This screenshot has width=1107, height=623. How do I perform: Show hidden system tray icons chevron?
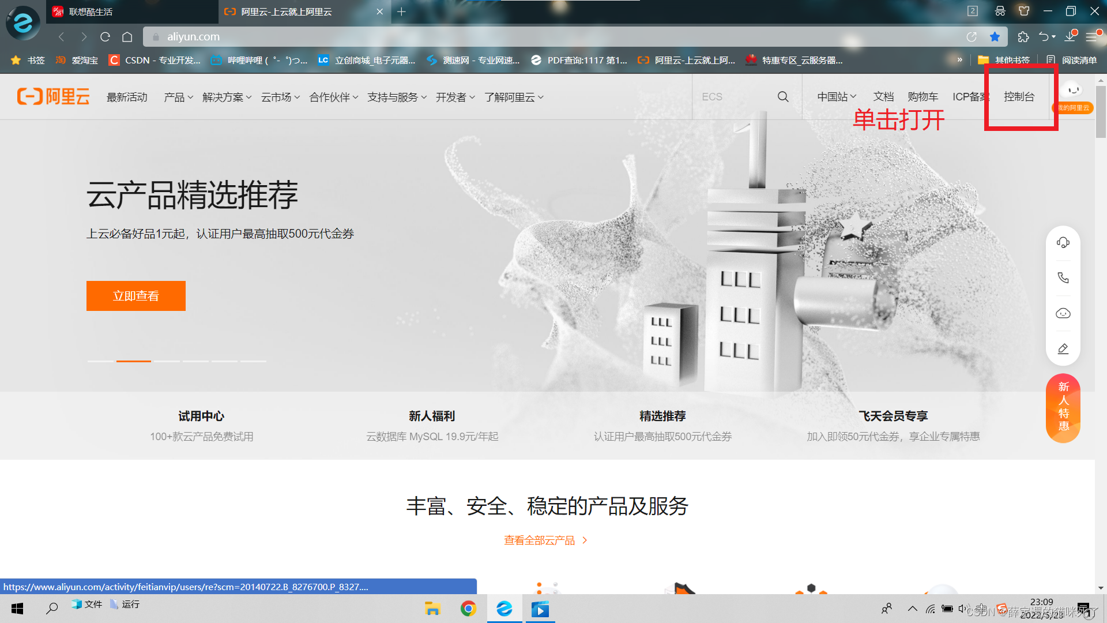click(912, 609)
